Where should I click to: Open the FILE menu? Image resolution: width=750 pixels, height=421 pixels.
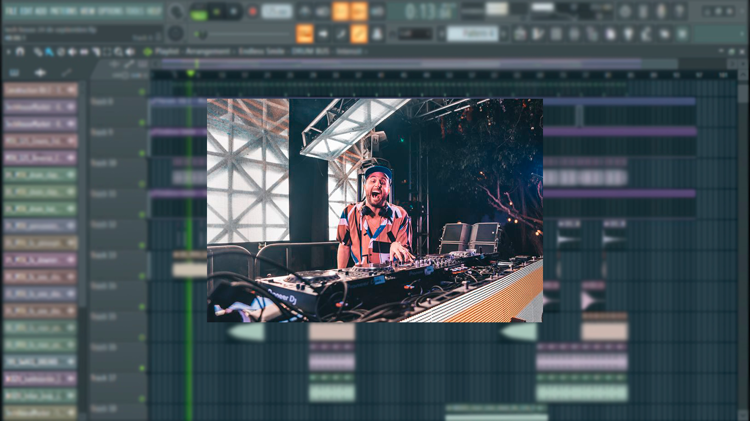10,11
